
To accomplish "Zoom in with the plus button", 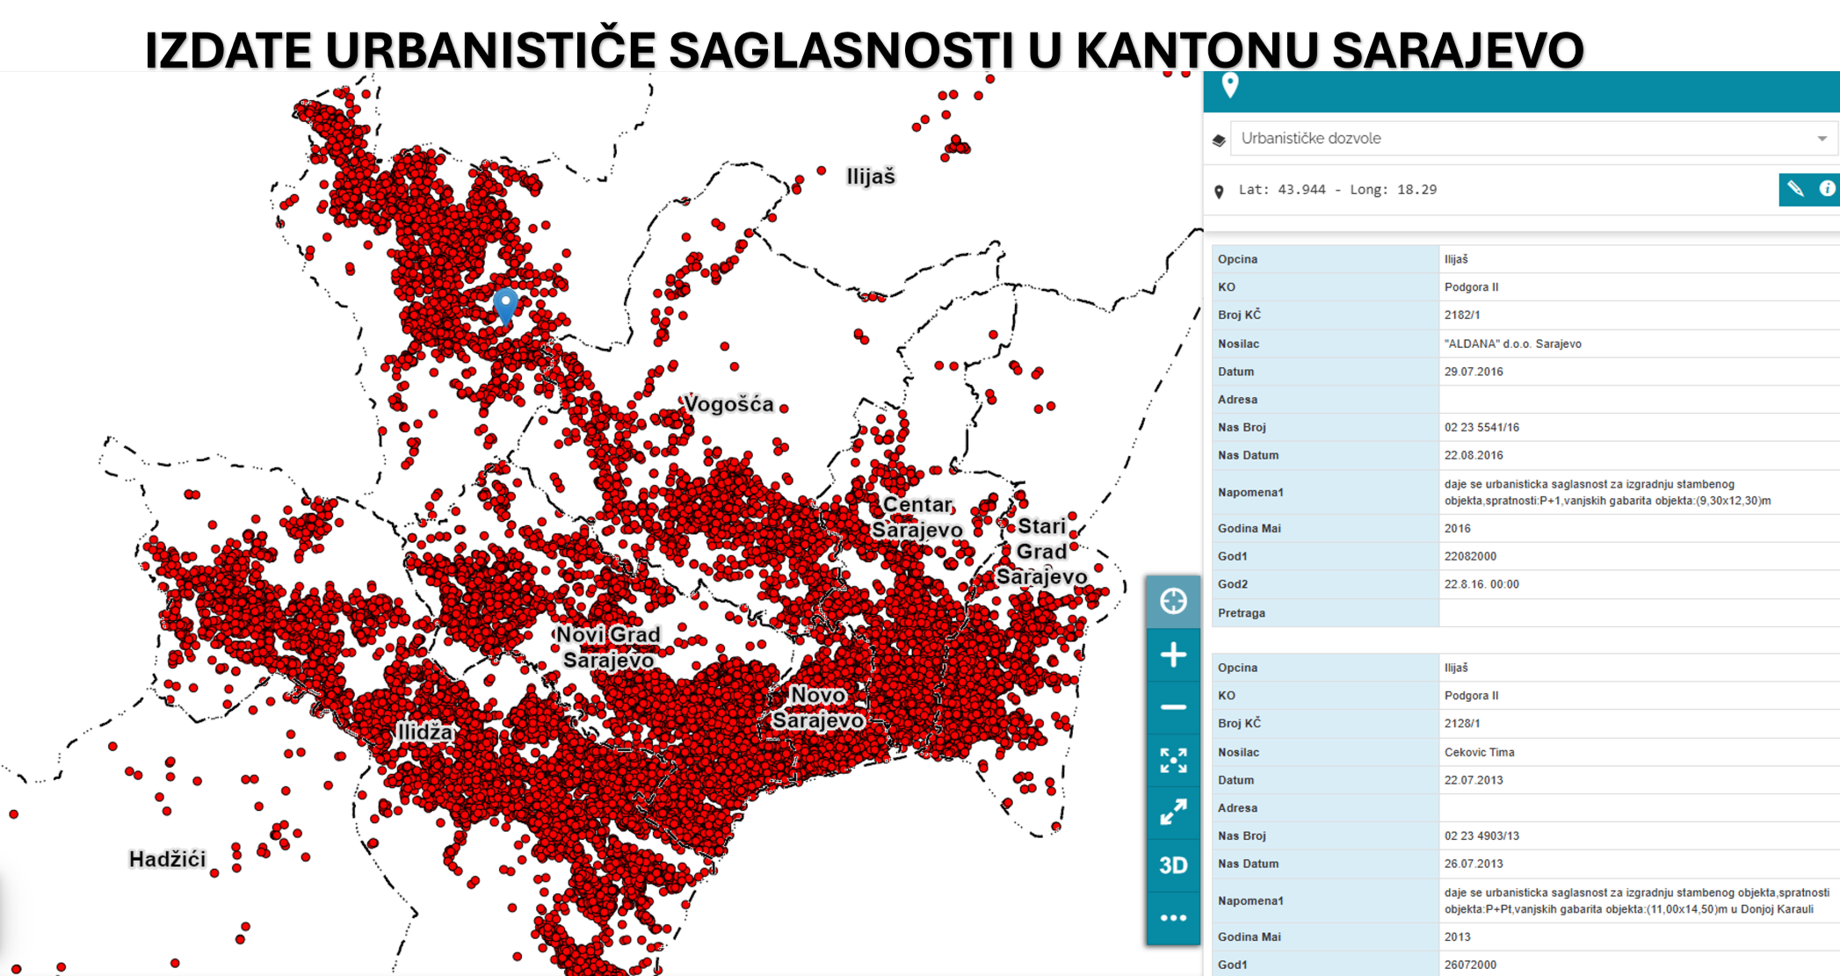I will pos(1173,654).
